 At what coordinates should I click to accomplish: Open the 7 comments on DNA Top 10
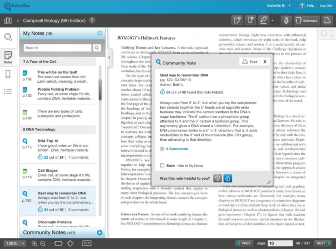(x=78, y=157)
